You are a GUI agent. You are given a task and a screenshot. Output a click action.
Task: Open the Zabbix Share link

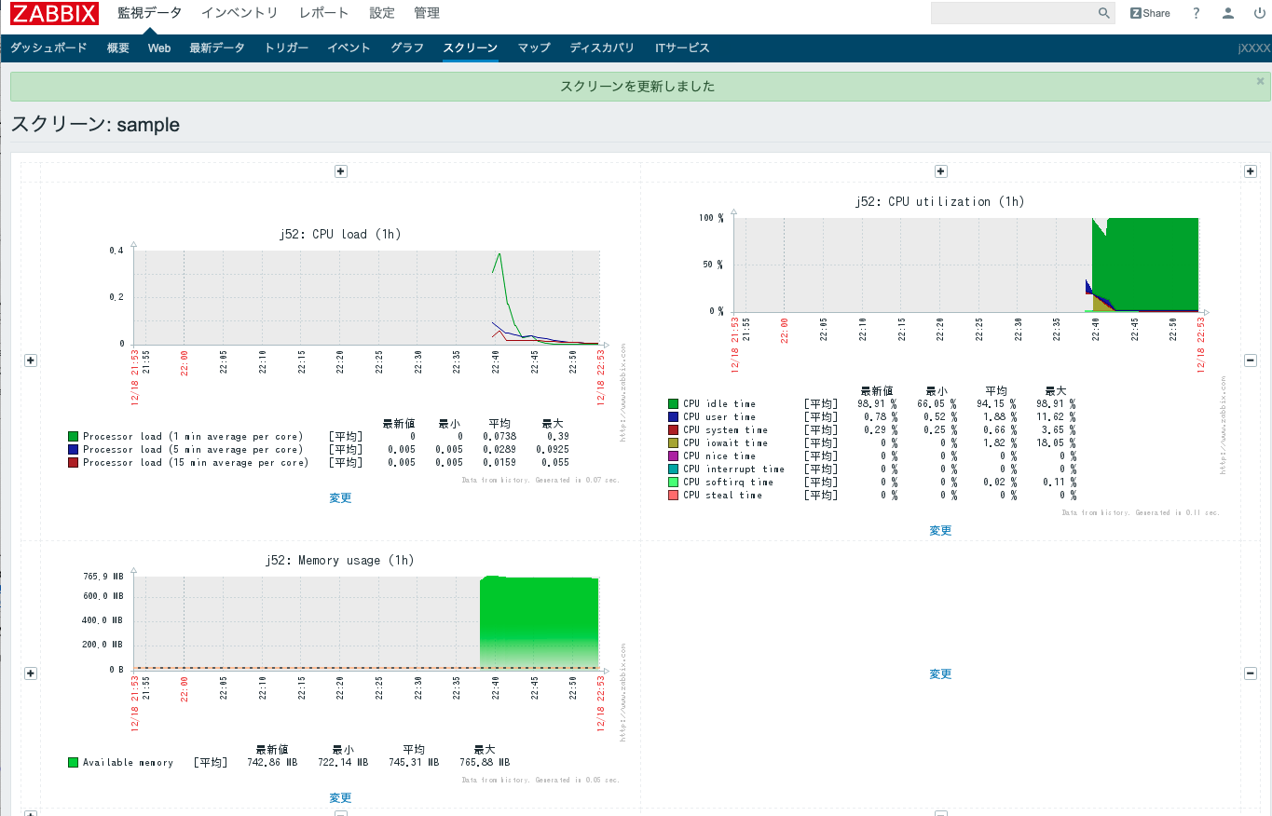click(1150, 13)
